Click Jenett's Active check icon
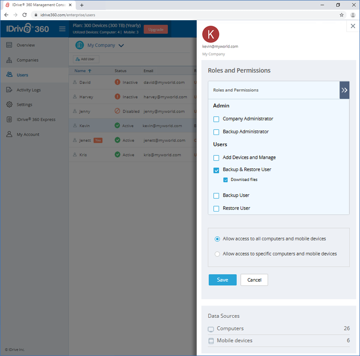The image size is (360, 356). coord(117,140)
